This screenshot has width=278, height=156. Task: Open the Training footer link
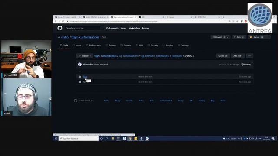pyautogui.click(x=202, y=101)
